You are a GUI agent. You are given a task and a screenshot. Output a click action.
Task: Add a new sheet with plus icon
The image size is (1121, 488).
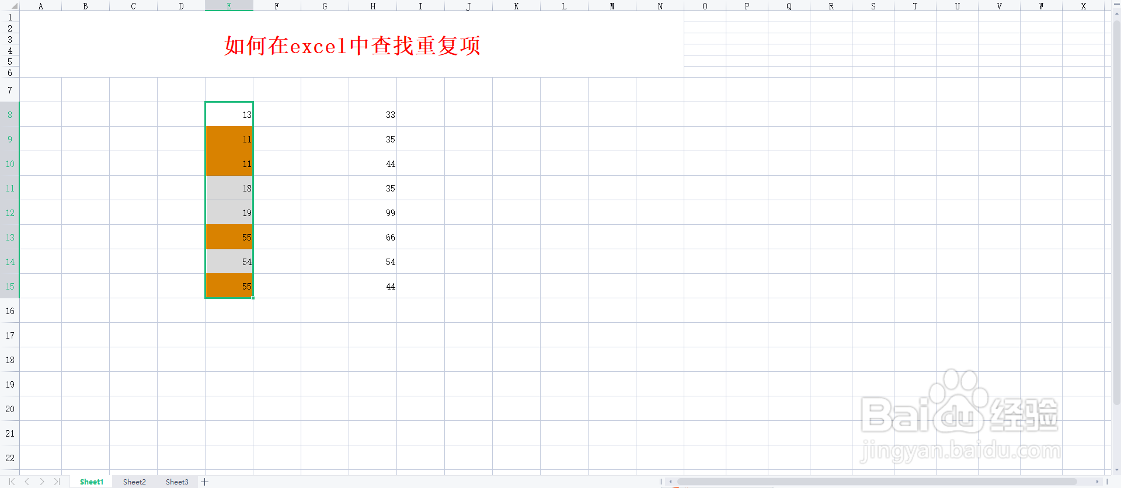click(x=205, y=482)
